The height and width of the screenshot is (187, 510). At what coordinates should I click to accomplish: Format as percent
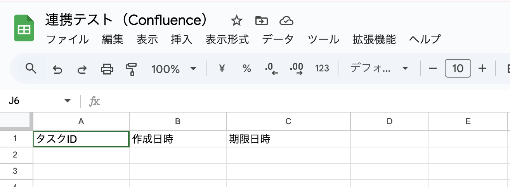246,69
